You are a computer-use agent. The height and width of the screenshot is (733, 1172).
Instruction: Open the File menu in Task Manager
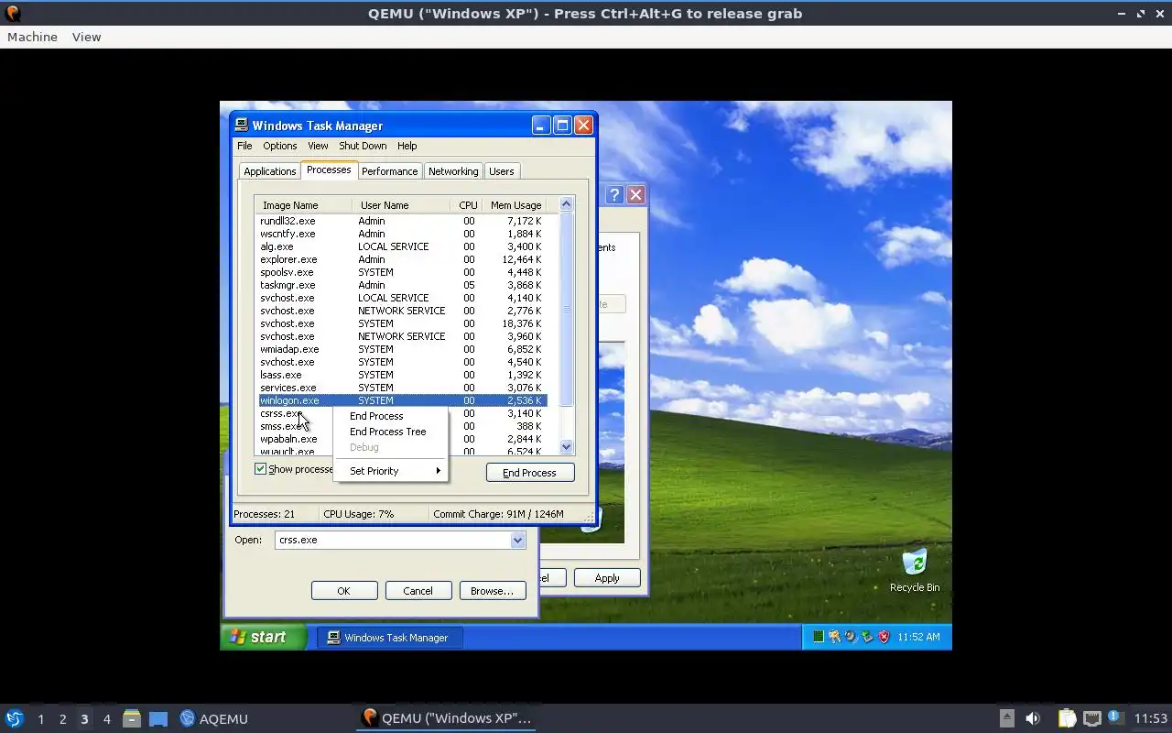click(x=244, y=146)
